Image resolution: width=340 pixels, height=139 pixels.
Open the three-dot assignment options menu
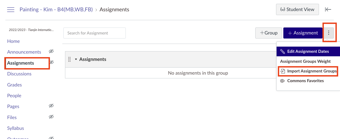pos(328,33)
